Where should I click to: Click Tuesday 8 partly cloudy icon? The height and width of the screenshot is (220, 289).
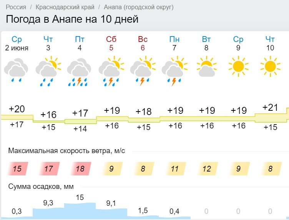pos(207,67)
